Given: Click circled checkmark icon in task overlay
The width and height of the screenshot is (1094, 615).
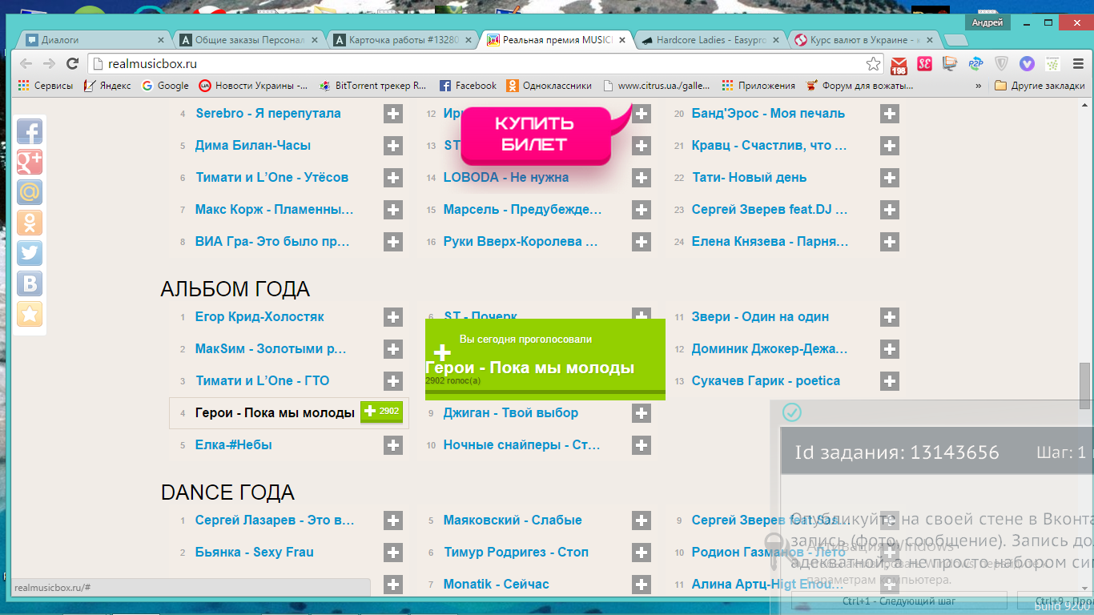Looking at the screenshot, I should coord(791,412).
